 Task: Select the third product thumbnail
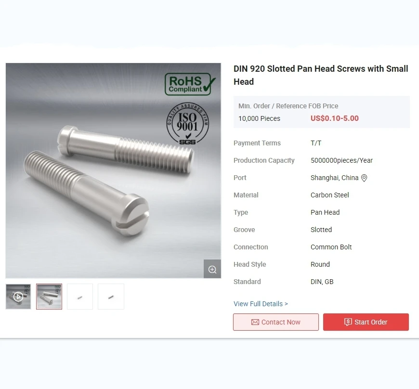80,297
